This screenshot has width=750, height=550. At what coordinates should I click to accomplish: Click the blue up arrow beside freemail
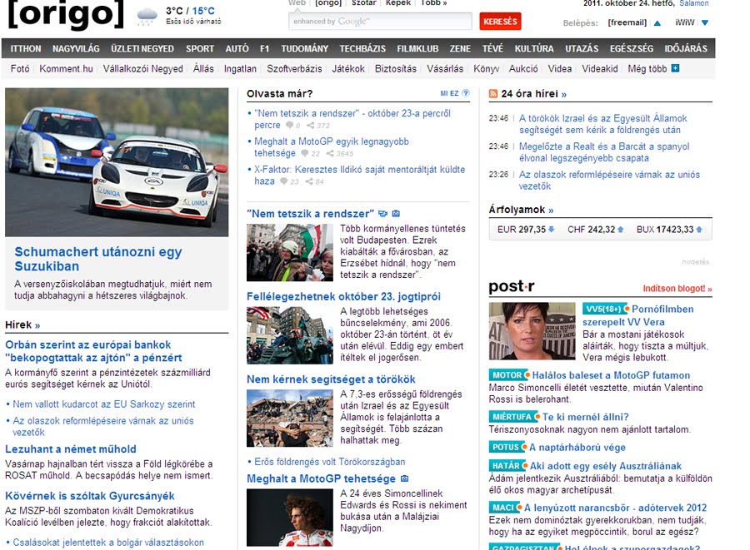657,23
